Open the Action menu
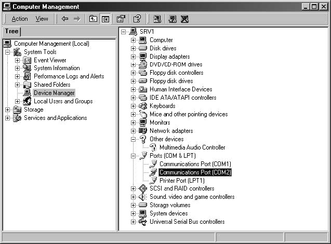The height and width of the screenshot is (244, 331). point(20,19)
